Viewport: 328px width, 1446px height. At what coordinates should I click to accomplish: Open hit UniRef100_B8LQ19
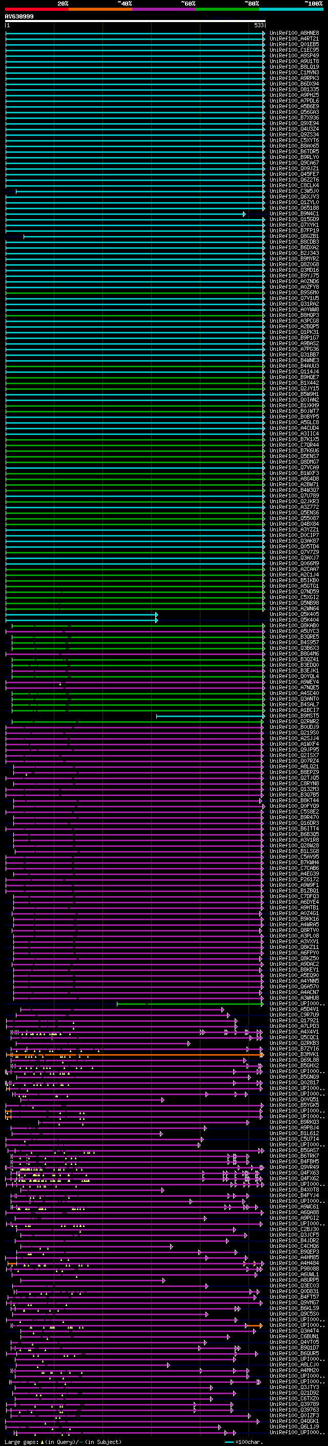coord(294,67)
